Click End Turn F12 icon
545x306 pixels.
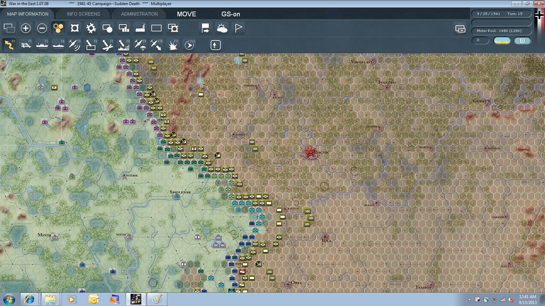(x=189, y=45)
